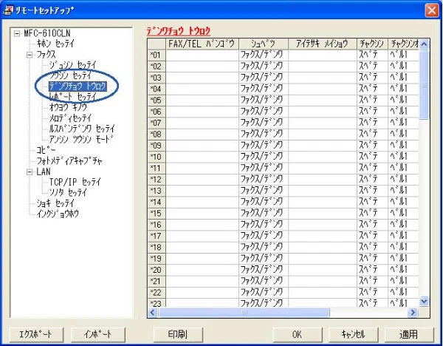Collapse the LAN tree branch
Image resolution: width=443 pixels, height=346 pixels.
[30, 172]
